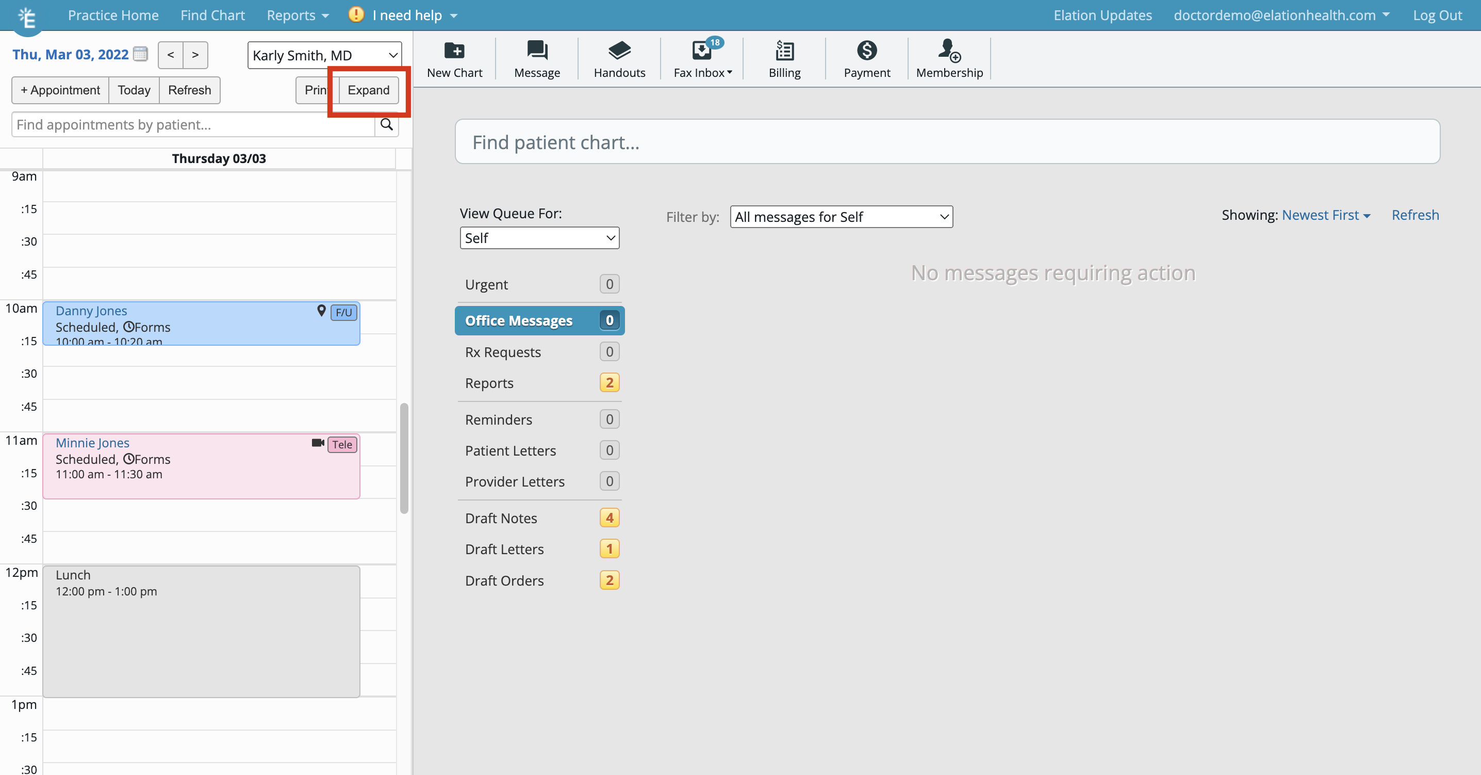Click the Reports dropdown menu item
The height and width of the screenshot is (775, 1481).
297,14
